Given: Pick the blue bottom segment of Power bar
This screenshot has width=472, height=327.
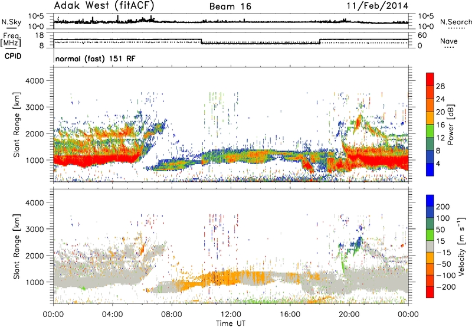Looking at the screenshot, I should tap(430, 169).
